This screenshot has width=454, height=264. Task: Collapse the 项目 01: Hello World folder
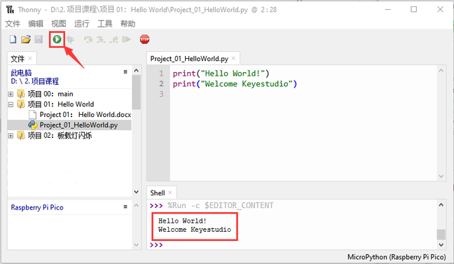(11, 104)
